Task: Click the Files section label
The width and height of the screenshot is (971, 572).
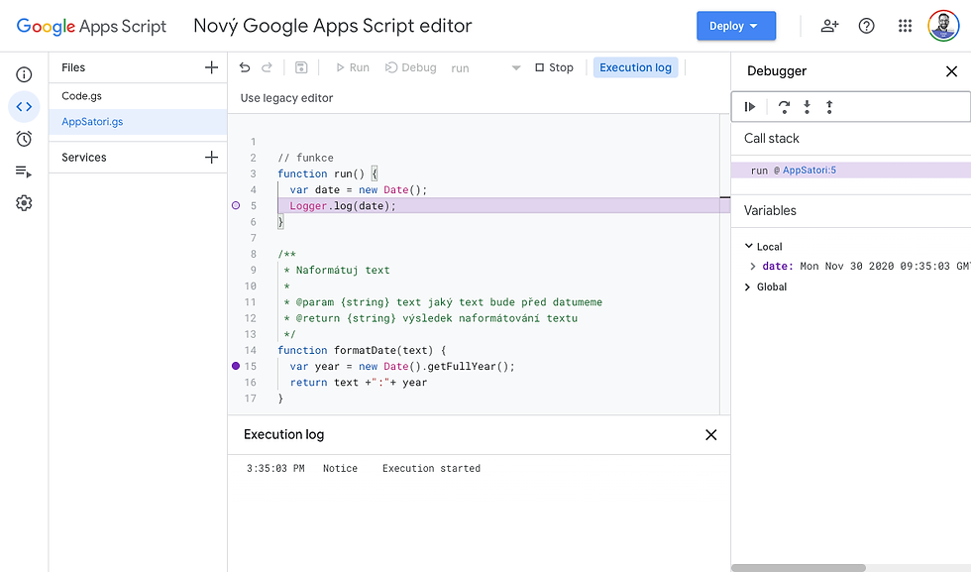Action: coord(73,67)
